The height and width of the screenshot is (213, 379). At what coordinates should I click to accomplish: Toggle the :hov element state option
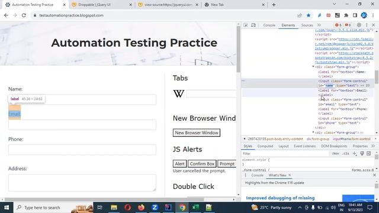pyautogui.click(x=335, y=154)
